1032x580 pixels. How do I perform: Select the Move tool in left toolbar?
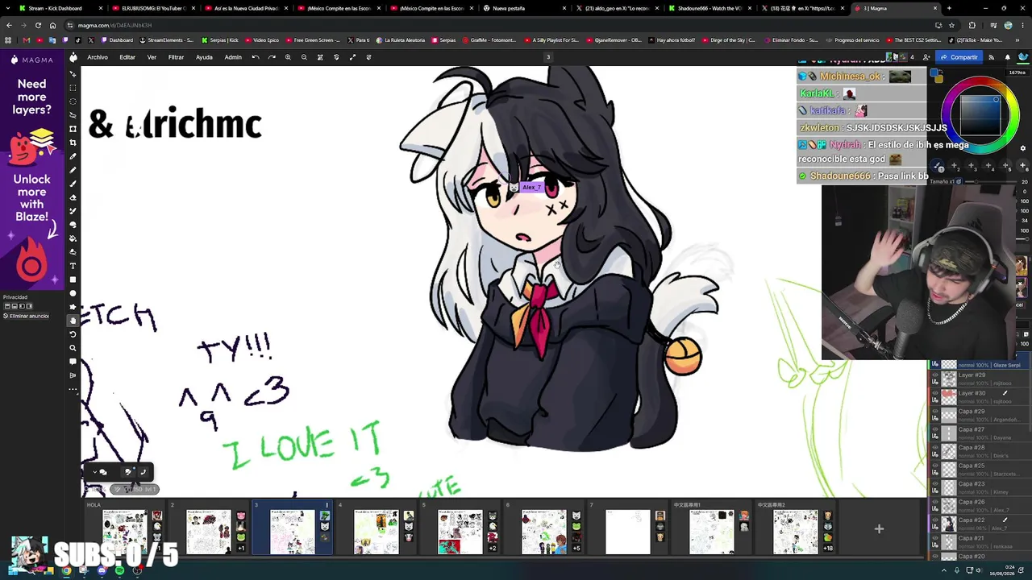[73, 74]
